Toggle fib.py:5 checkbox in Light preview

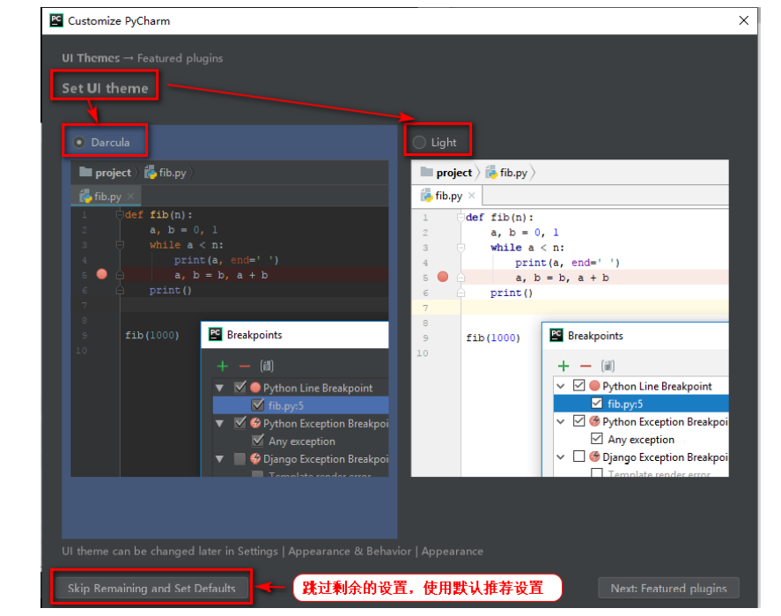[x=597, y=404]
